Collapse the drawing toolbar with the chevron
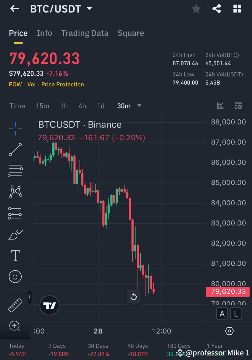252x360 pixels. point(30,297)
